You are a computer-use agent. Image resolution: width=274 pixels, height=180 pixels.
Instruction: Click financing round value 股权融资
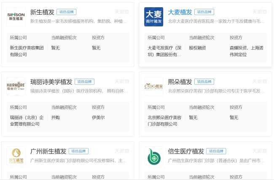(x=197, y=48)
